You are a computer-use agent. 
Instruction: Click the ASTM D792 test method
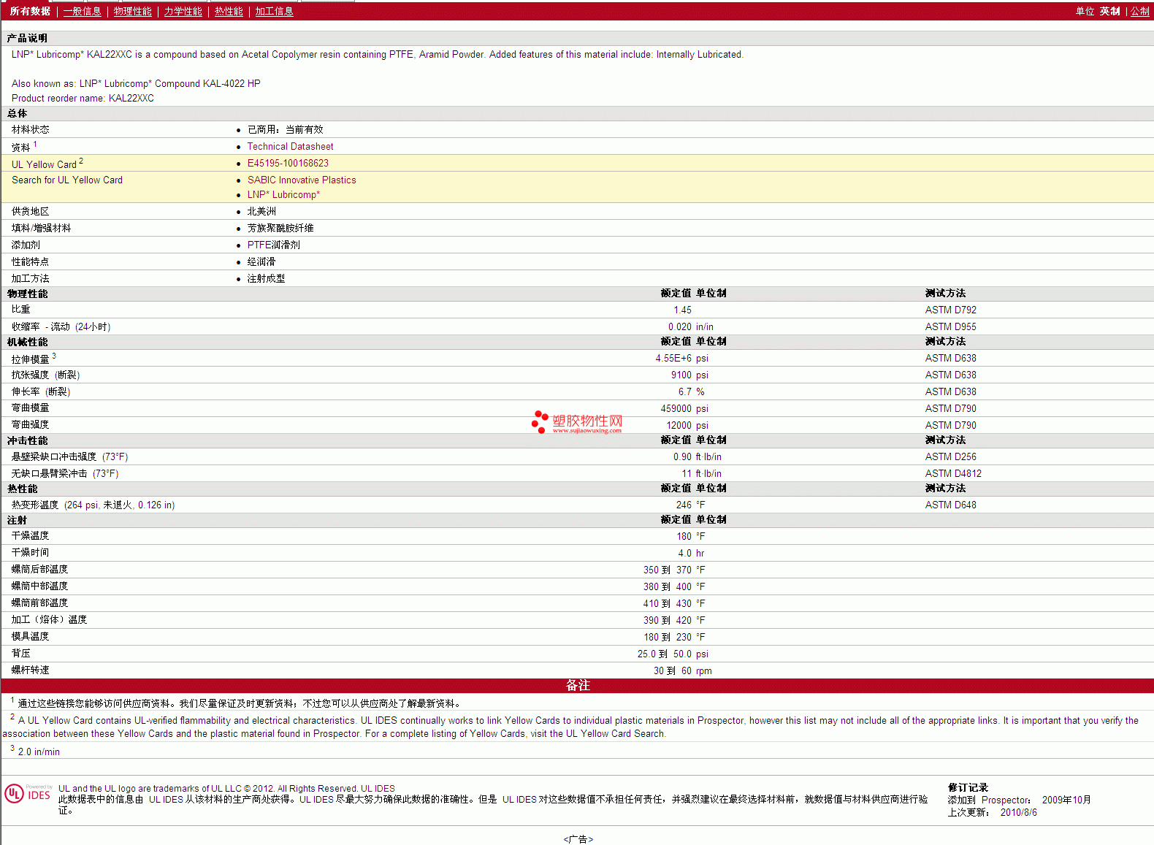click(x=950, y=310)
